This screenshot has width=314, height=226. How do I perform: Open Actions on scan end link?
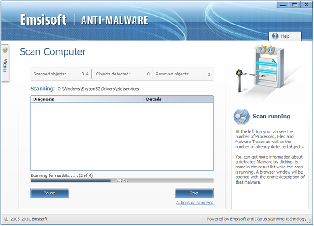coord(195,203)
